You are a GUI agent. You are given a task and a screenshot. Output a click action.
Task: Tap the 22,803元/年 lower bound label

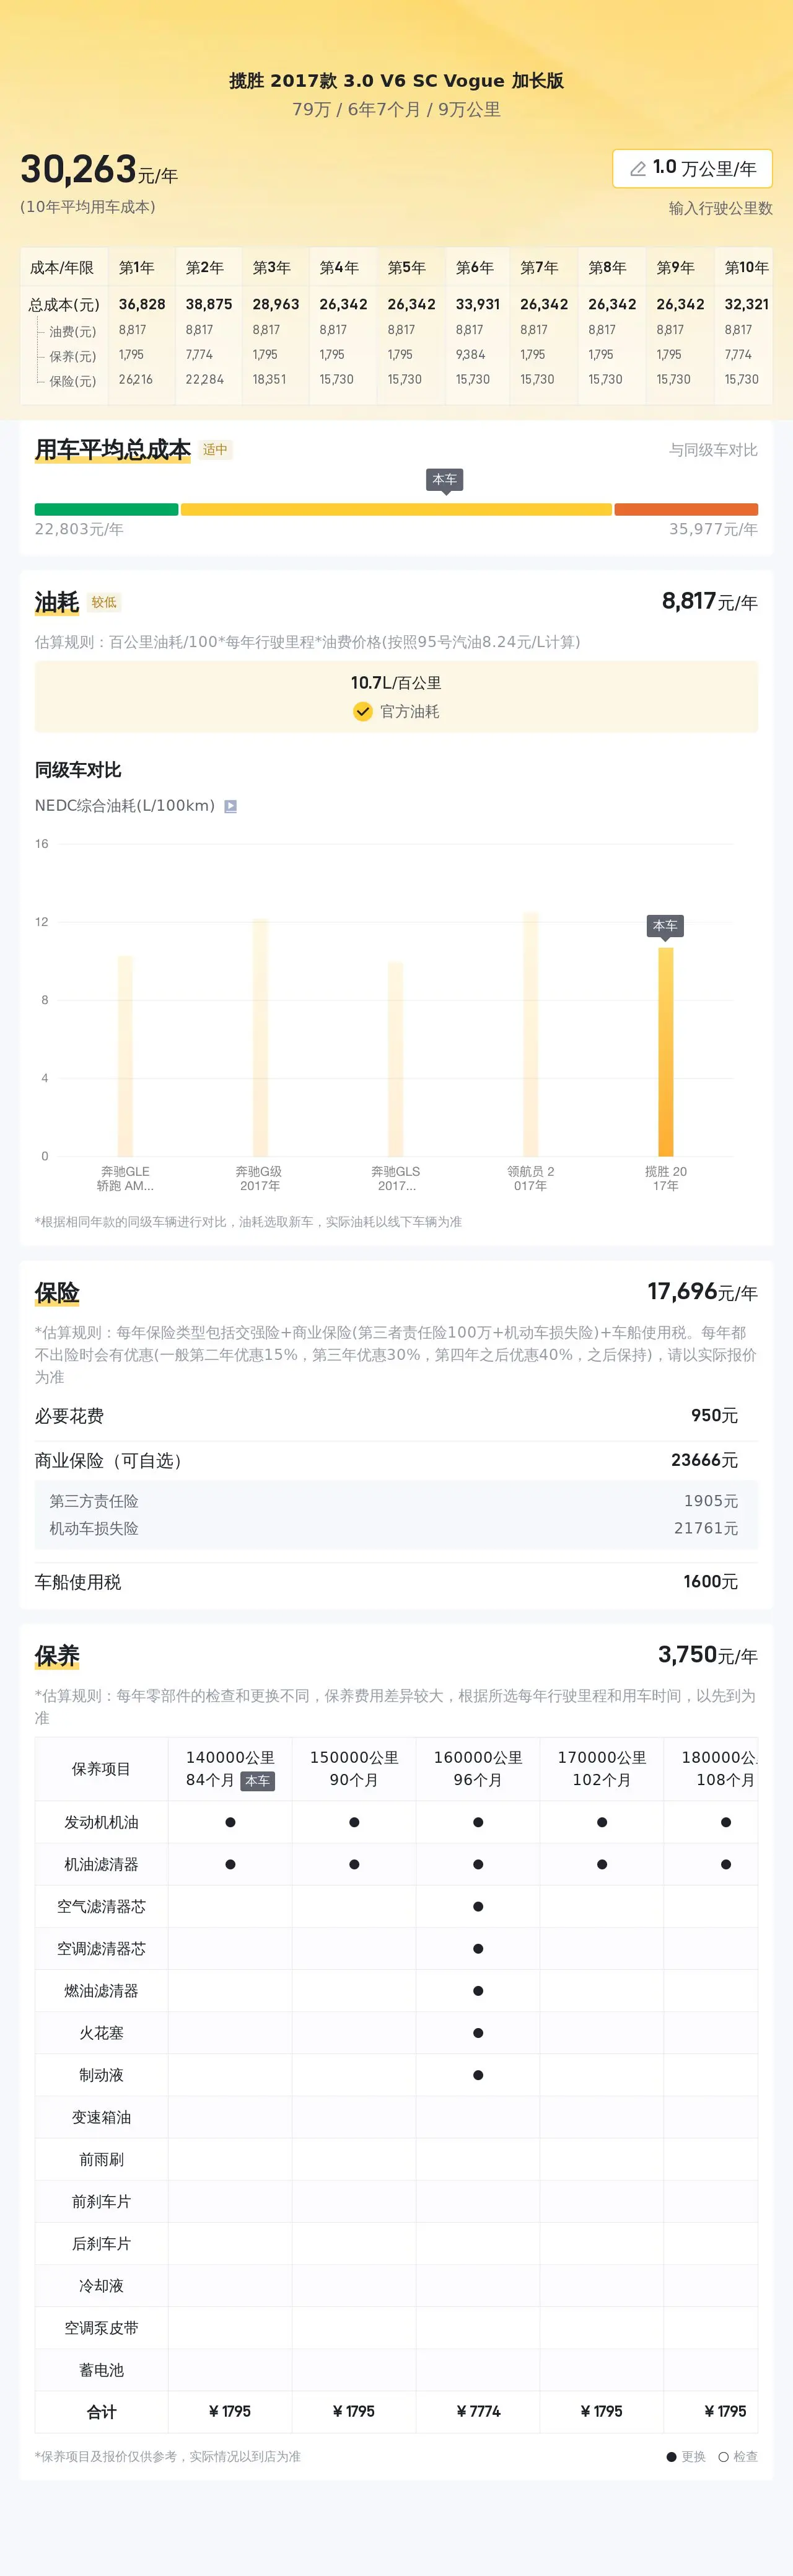pos(79,529)
